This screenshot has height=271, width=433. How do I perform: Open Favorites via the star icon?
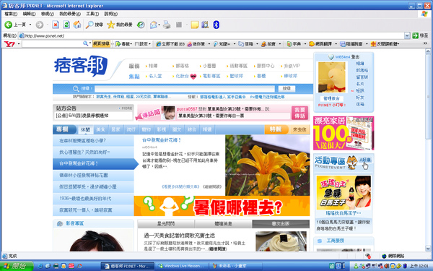click(110, 25)
